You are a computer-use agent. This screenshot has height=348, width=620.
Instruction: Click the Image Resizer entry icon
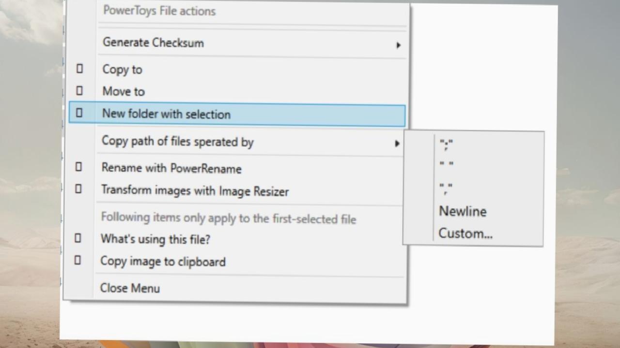78,189
